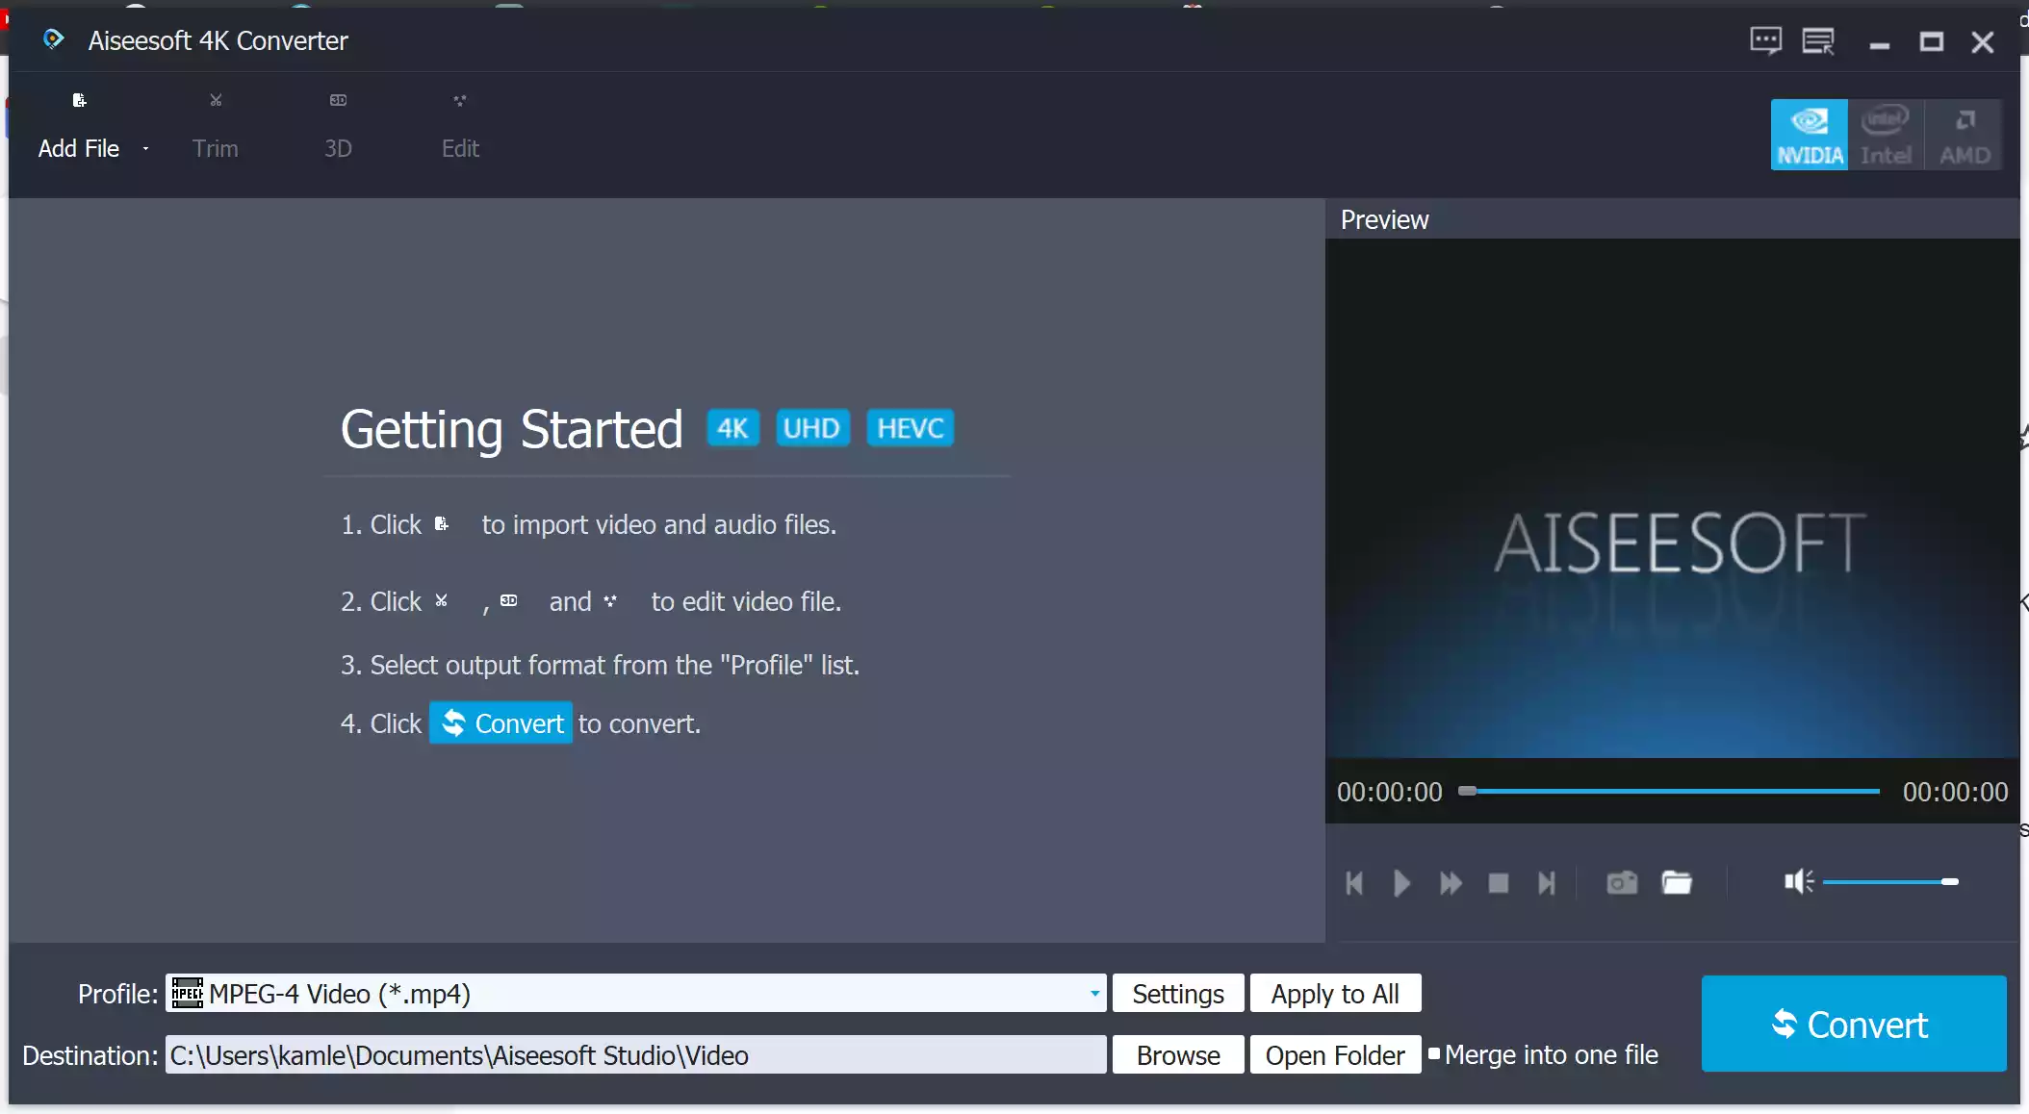Screen dimensions: 2029x1114
Task: Stop the preview playback
Action: tap(1499, 883)
